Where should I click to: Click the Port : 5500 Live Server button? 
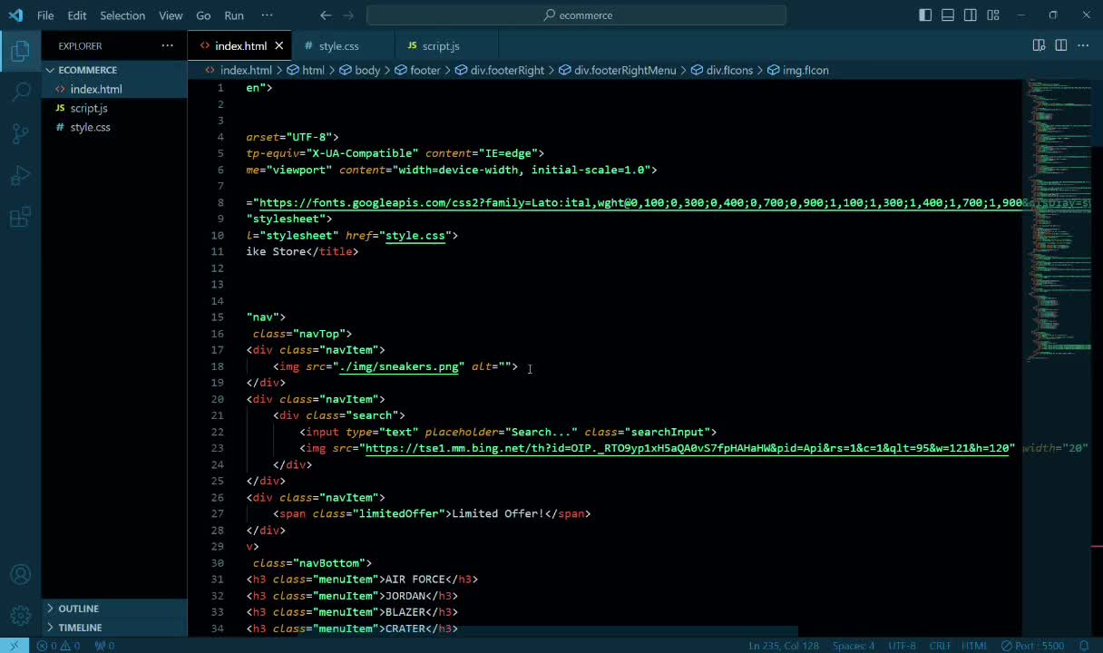(x=1032, y=646)
